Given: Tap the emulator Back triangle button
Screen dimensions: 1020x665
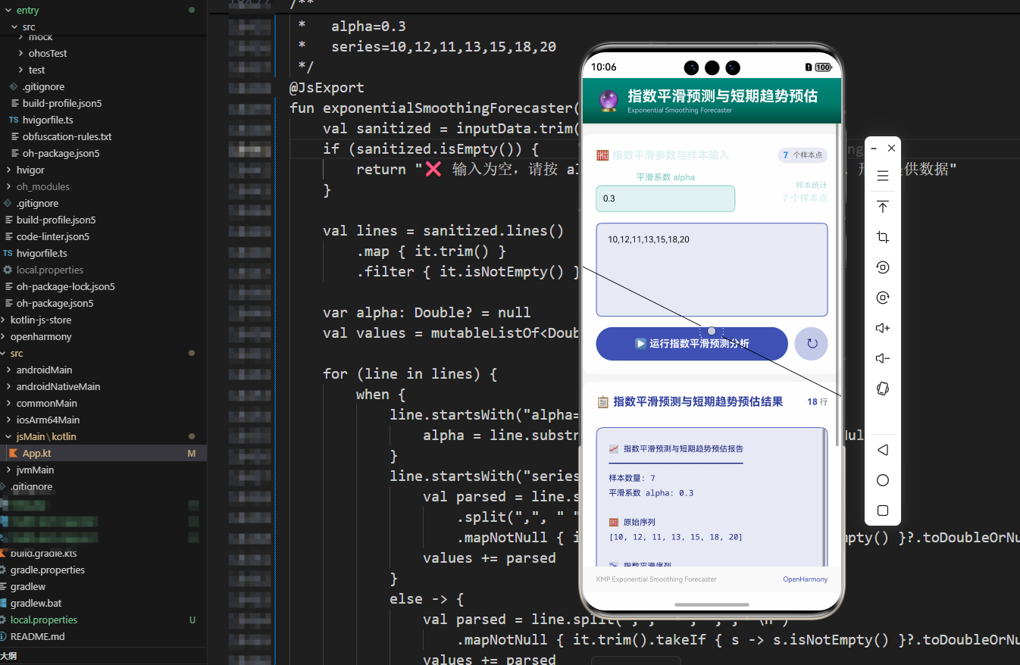Looking at the screenshot, I should point(882,450).
